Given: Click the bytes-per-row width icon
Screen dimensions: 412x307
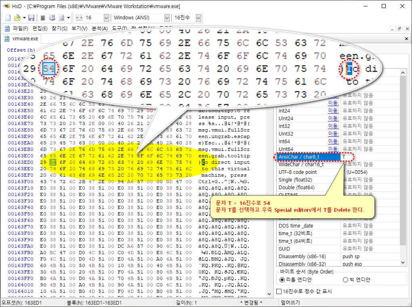Looking at the screenshot, I should tap(79, 18).
